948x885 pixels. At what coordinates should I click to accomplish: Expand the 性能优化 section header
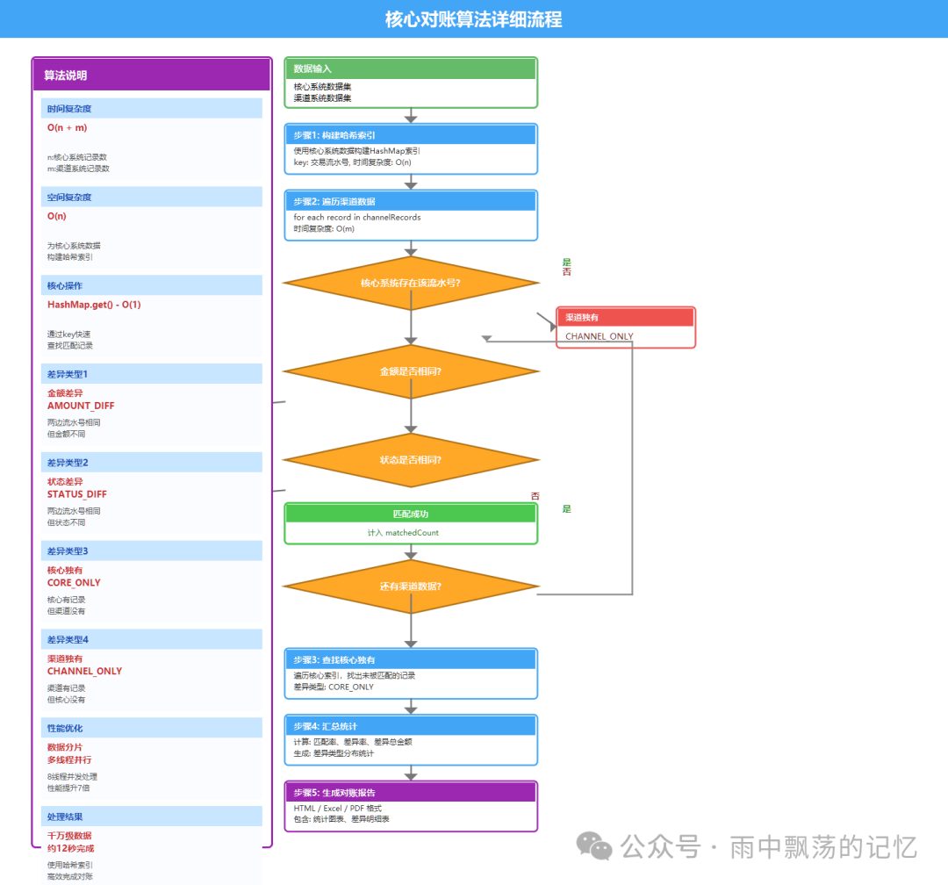click(x=151, y=727)
